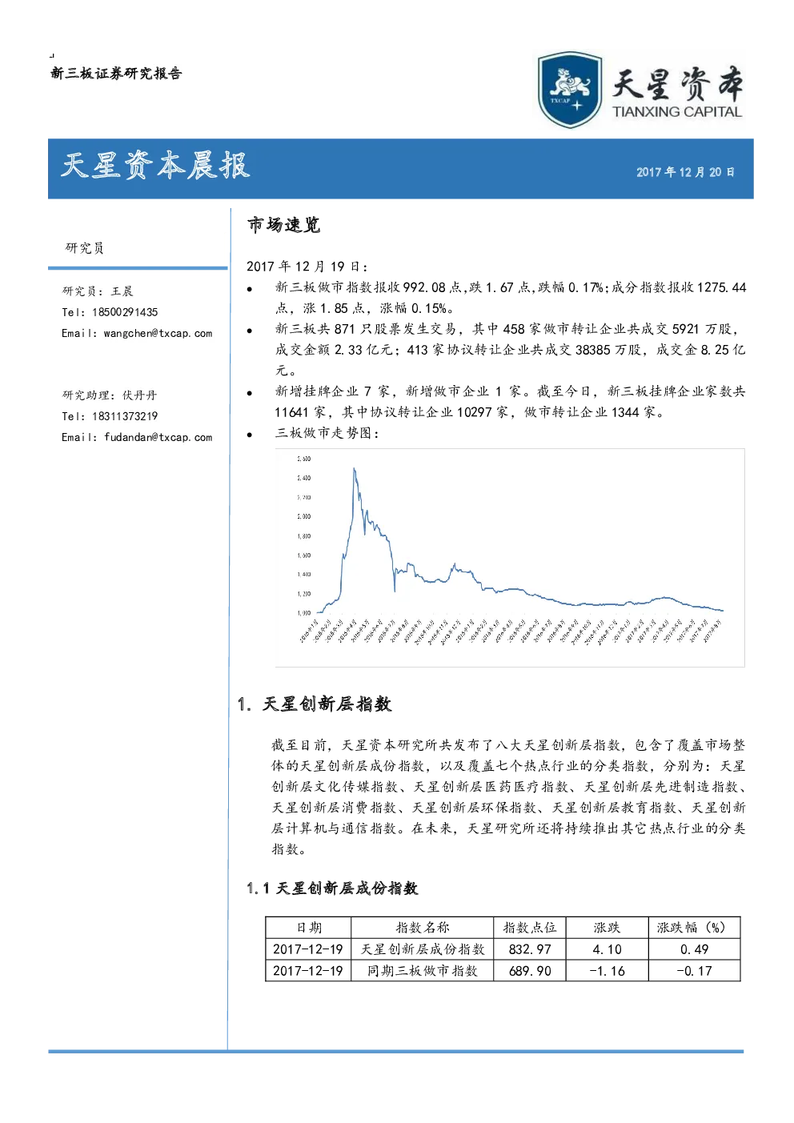Click the value 4.10
The height and width of the screenshot is (1123, 794).
click(x=607, y=949)
